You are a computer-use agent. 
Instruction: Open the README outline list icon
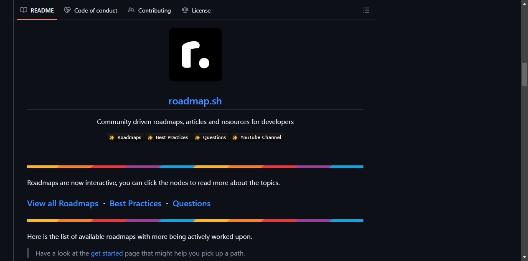tap(366, 10)
